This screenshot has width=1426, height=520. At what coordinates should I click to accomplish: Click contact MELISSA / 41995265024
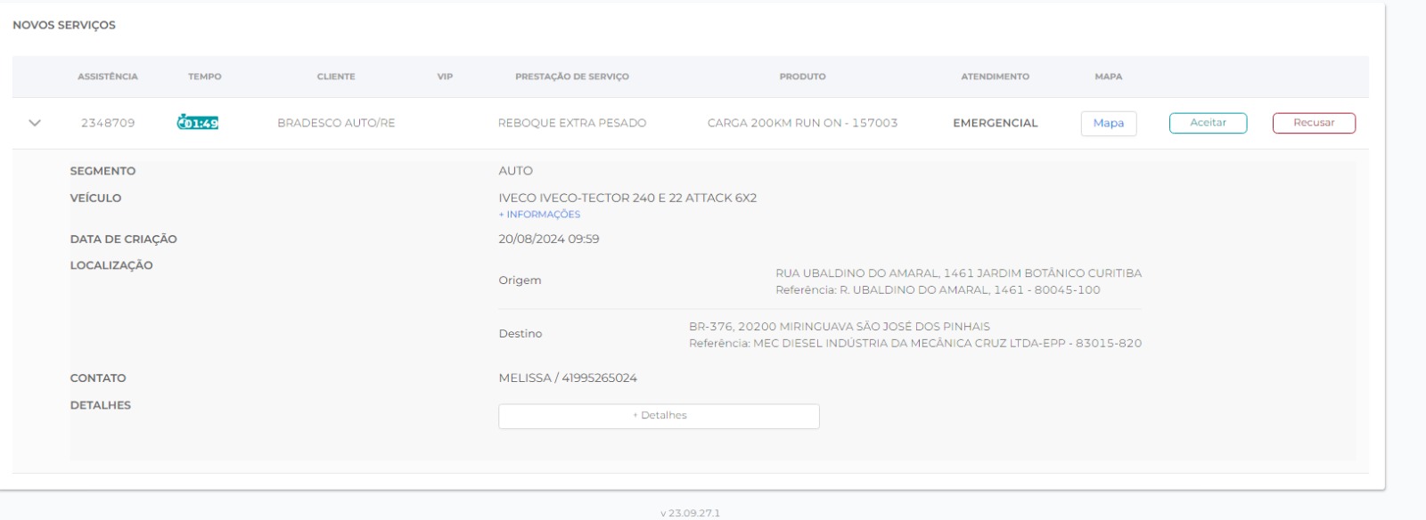coord(568,378)
